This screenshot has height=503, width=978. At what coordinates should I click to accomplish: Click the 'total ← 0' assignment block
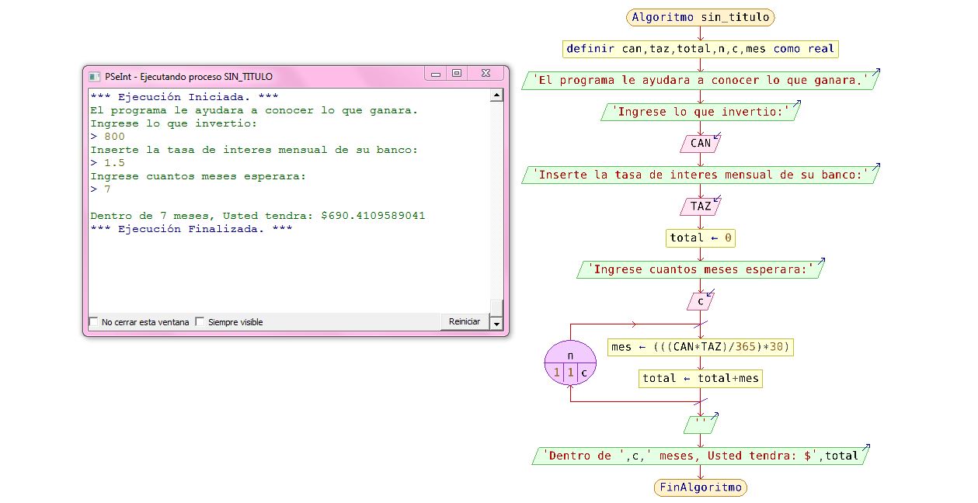[700, 238]
